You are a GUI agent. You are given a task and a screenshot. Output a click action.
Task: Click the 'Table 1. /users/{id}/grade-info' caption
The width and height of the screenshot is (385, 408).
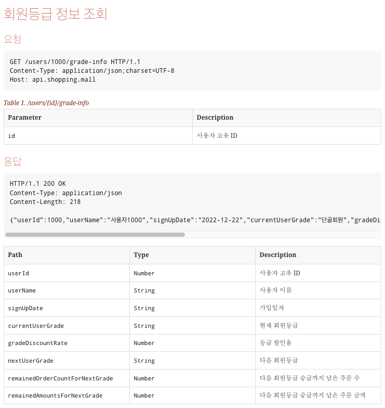coord(46,103)
